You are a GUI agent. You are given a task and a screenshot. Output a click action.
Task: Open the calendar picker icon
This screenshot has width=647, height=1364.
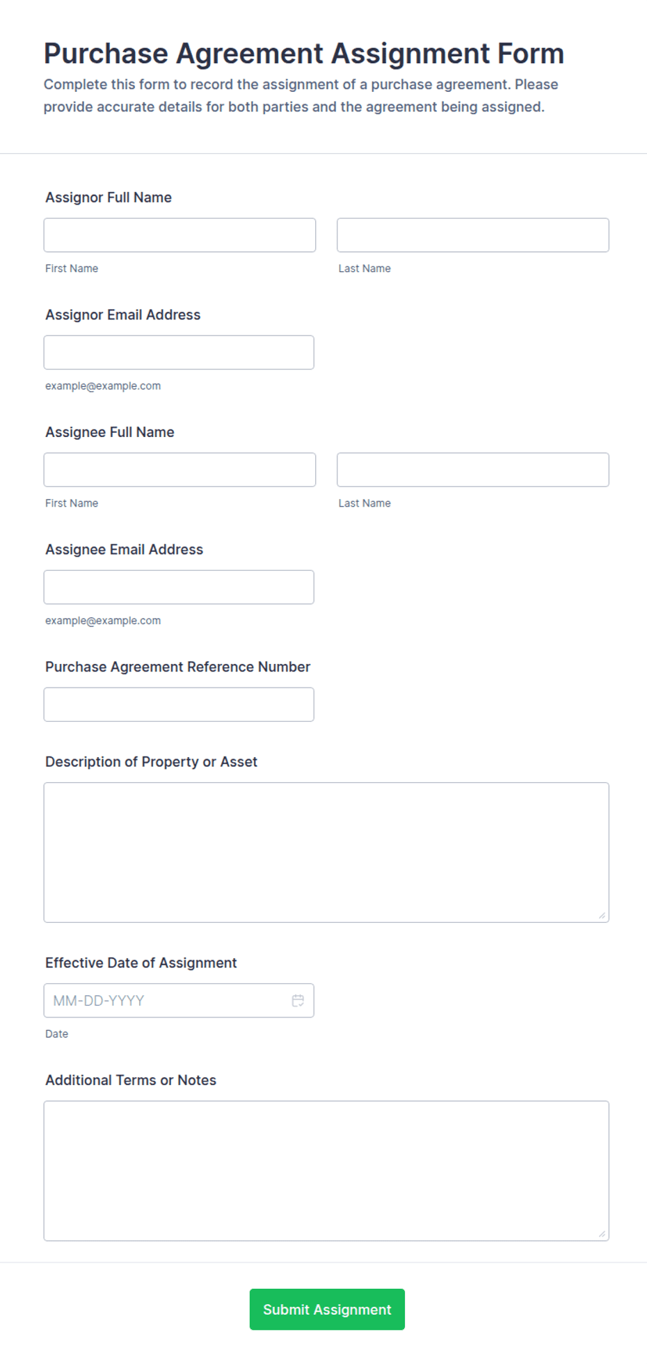click(x=298, y=1000)
